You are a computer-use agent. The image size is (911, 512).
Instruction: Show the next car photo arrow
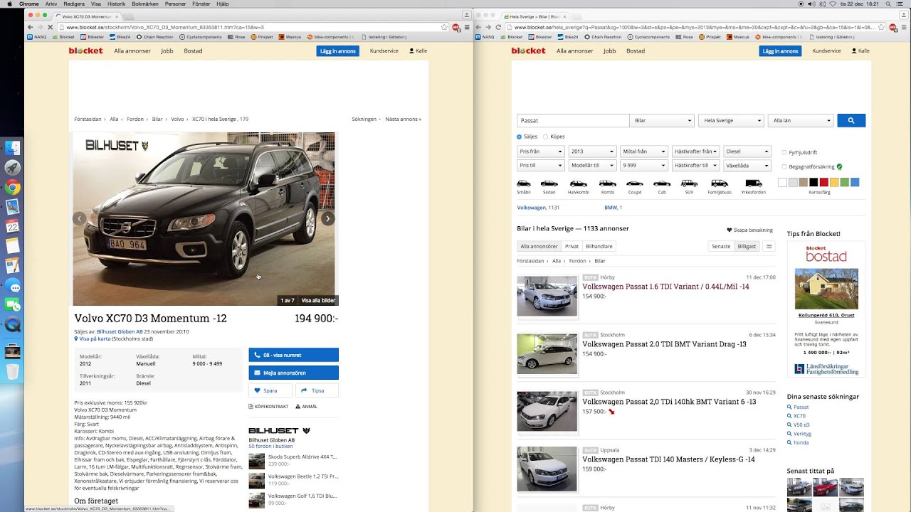[327, 219]
